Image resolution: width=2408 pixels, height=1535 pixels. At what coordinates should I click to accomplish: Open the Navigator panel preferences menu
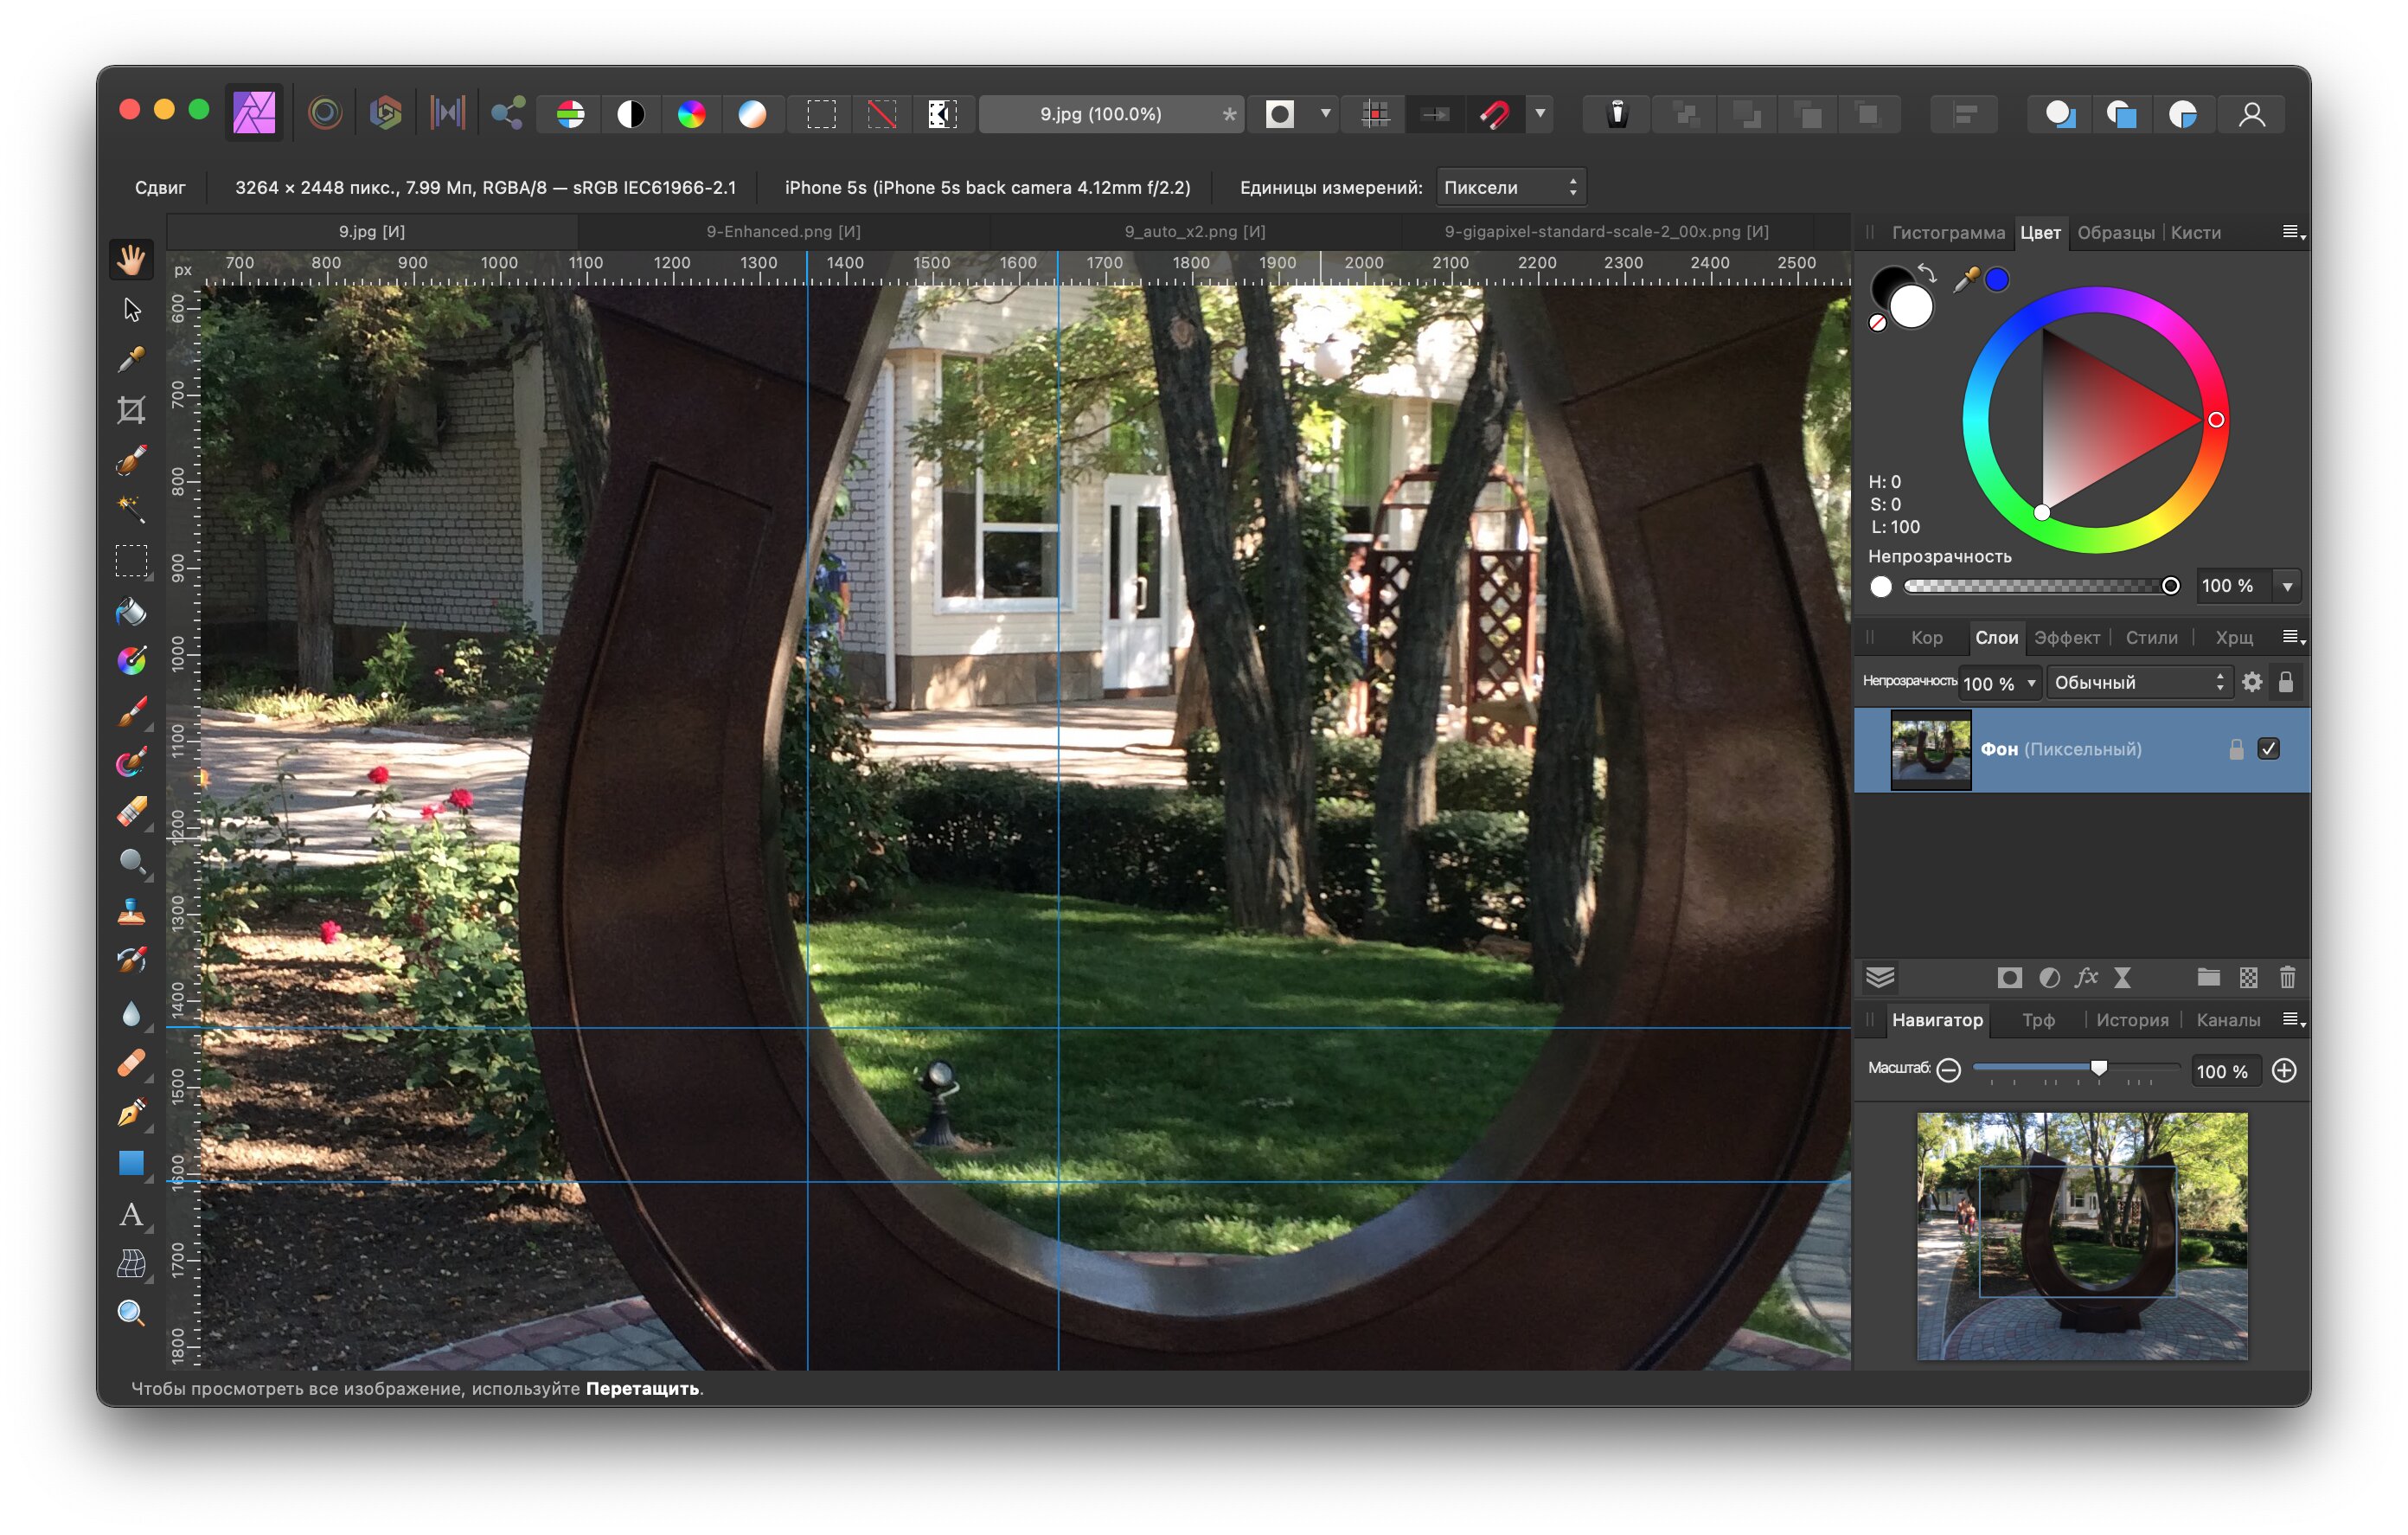point(2293,1019)
